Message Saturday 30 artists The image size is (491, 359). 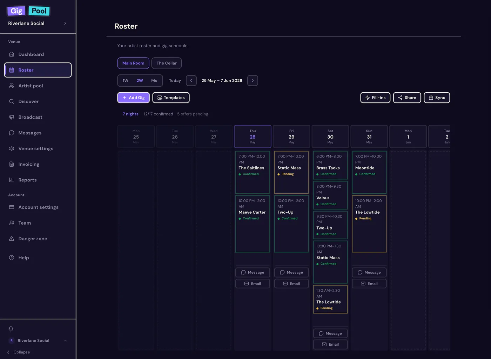[330, 333]
